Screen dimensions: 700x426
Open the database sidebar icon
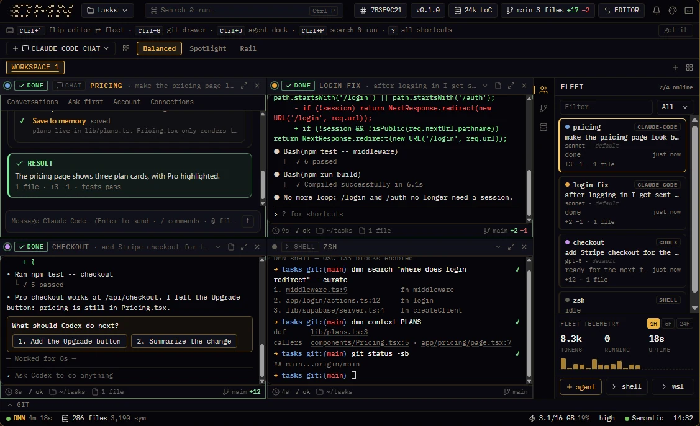pos(543,127)
